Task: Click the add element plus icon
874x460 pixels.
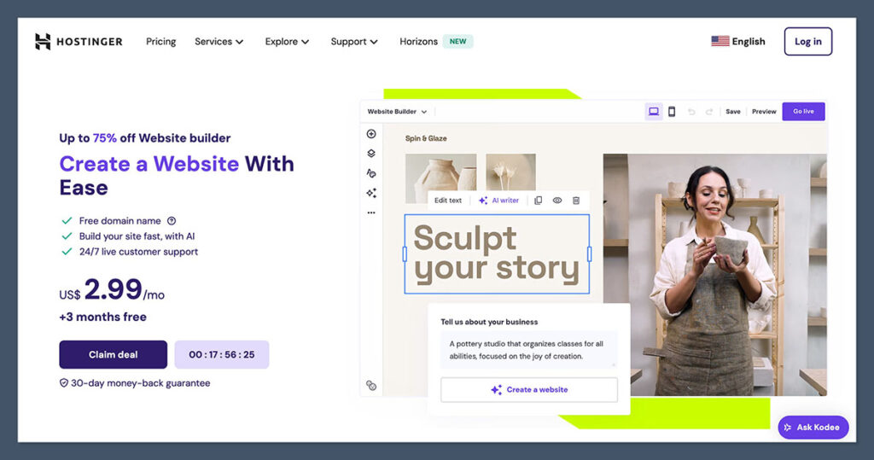Action: pos(371,134)
